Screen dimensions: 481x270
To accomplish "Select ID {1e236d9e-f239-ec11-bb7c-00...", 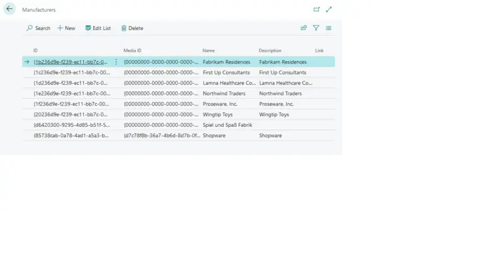I will click(72, 93).
